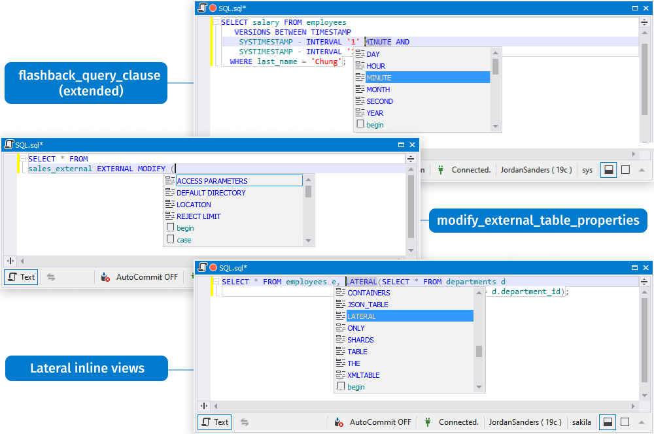The width and height of the screenshot is (654, 434).
Task: Pick TABLE from the completion list
Action: (x=404, y=352)
